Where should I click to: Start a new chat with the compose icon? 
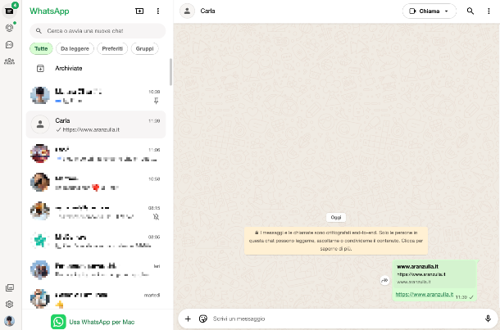coord(139,11)
